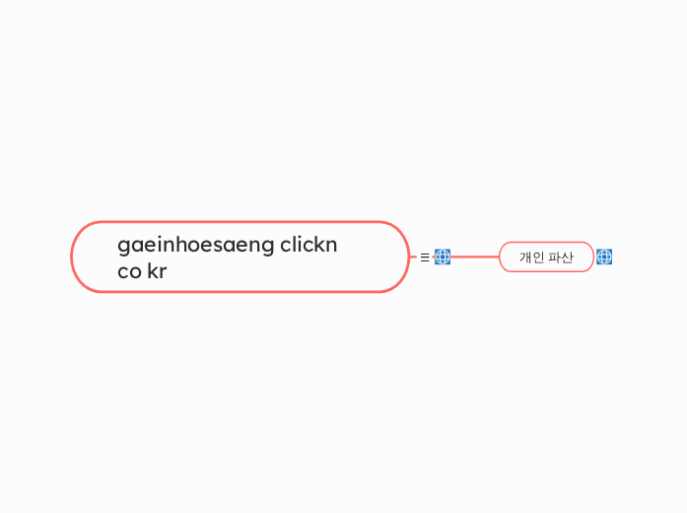Click the word "clickn" in the root topic
The image size is (687, 513).
click(309, 245)
